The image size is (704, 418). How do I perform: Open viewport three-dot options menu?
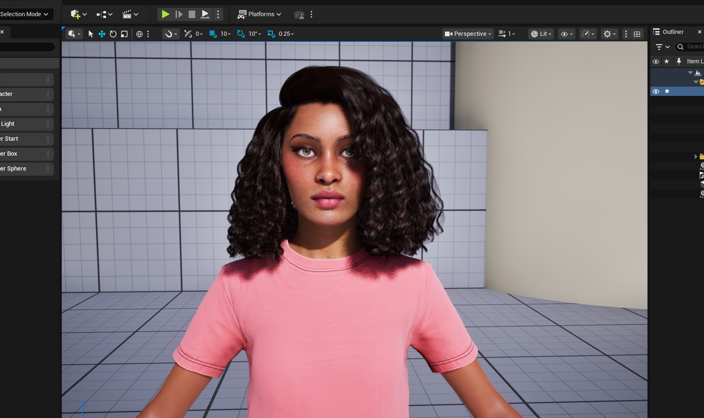coord(625,34)
